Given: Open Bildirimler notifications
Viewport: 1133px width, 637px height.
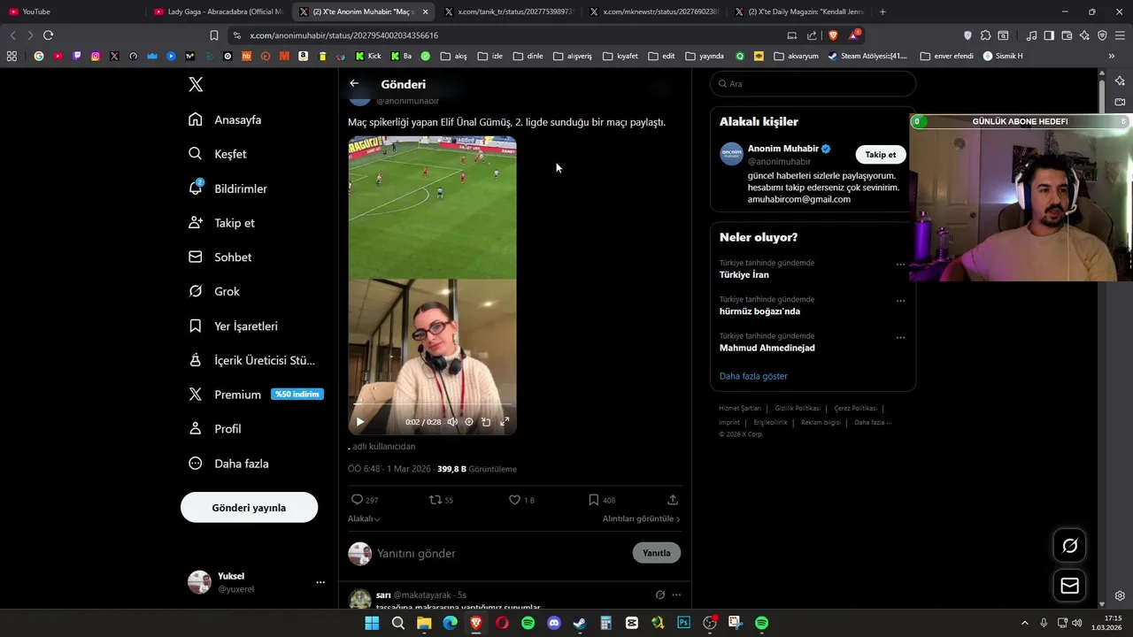Looking at the screenshot, I should (227, 188).
